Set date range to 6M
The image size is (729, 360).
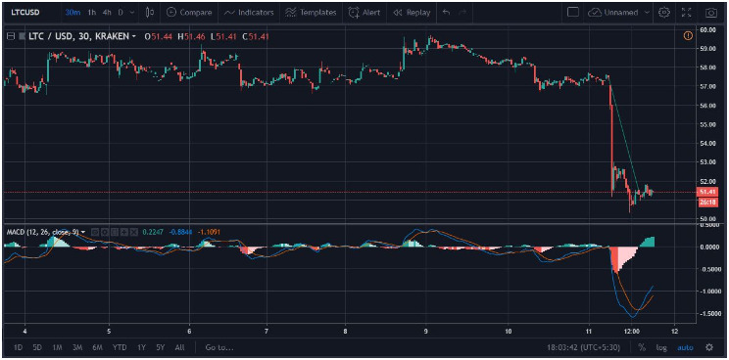tap(98, 347)
